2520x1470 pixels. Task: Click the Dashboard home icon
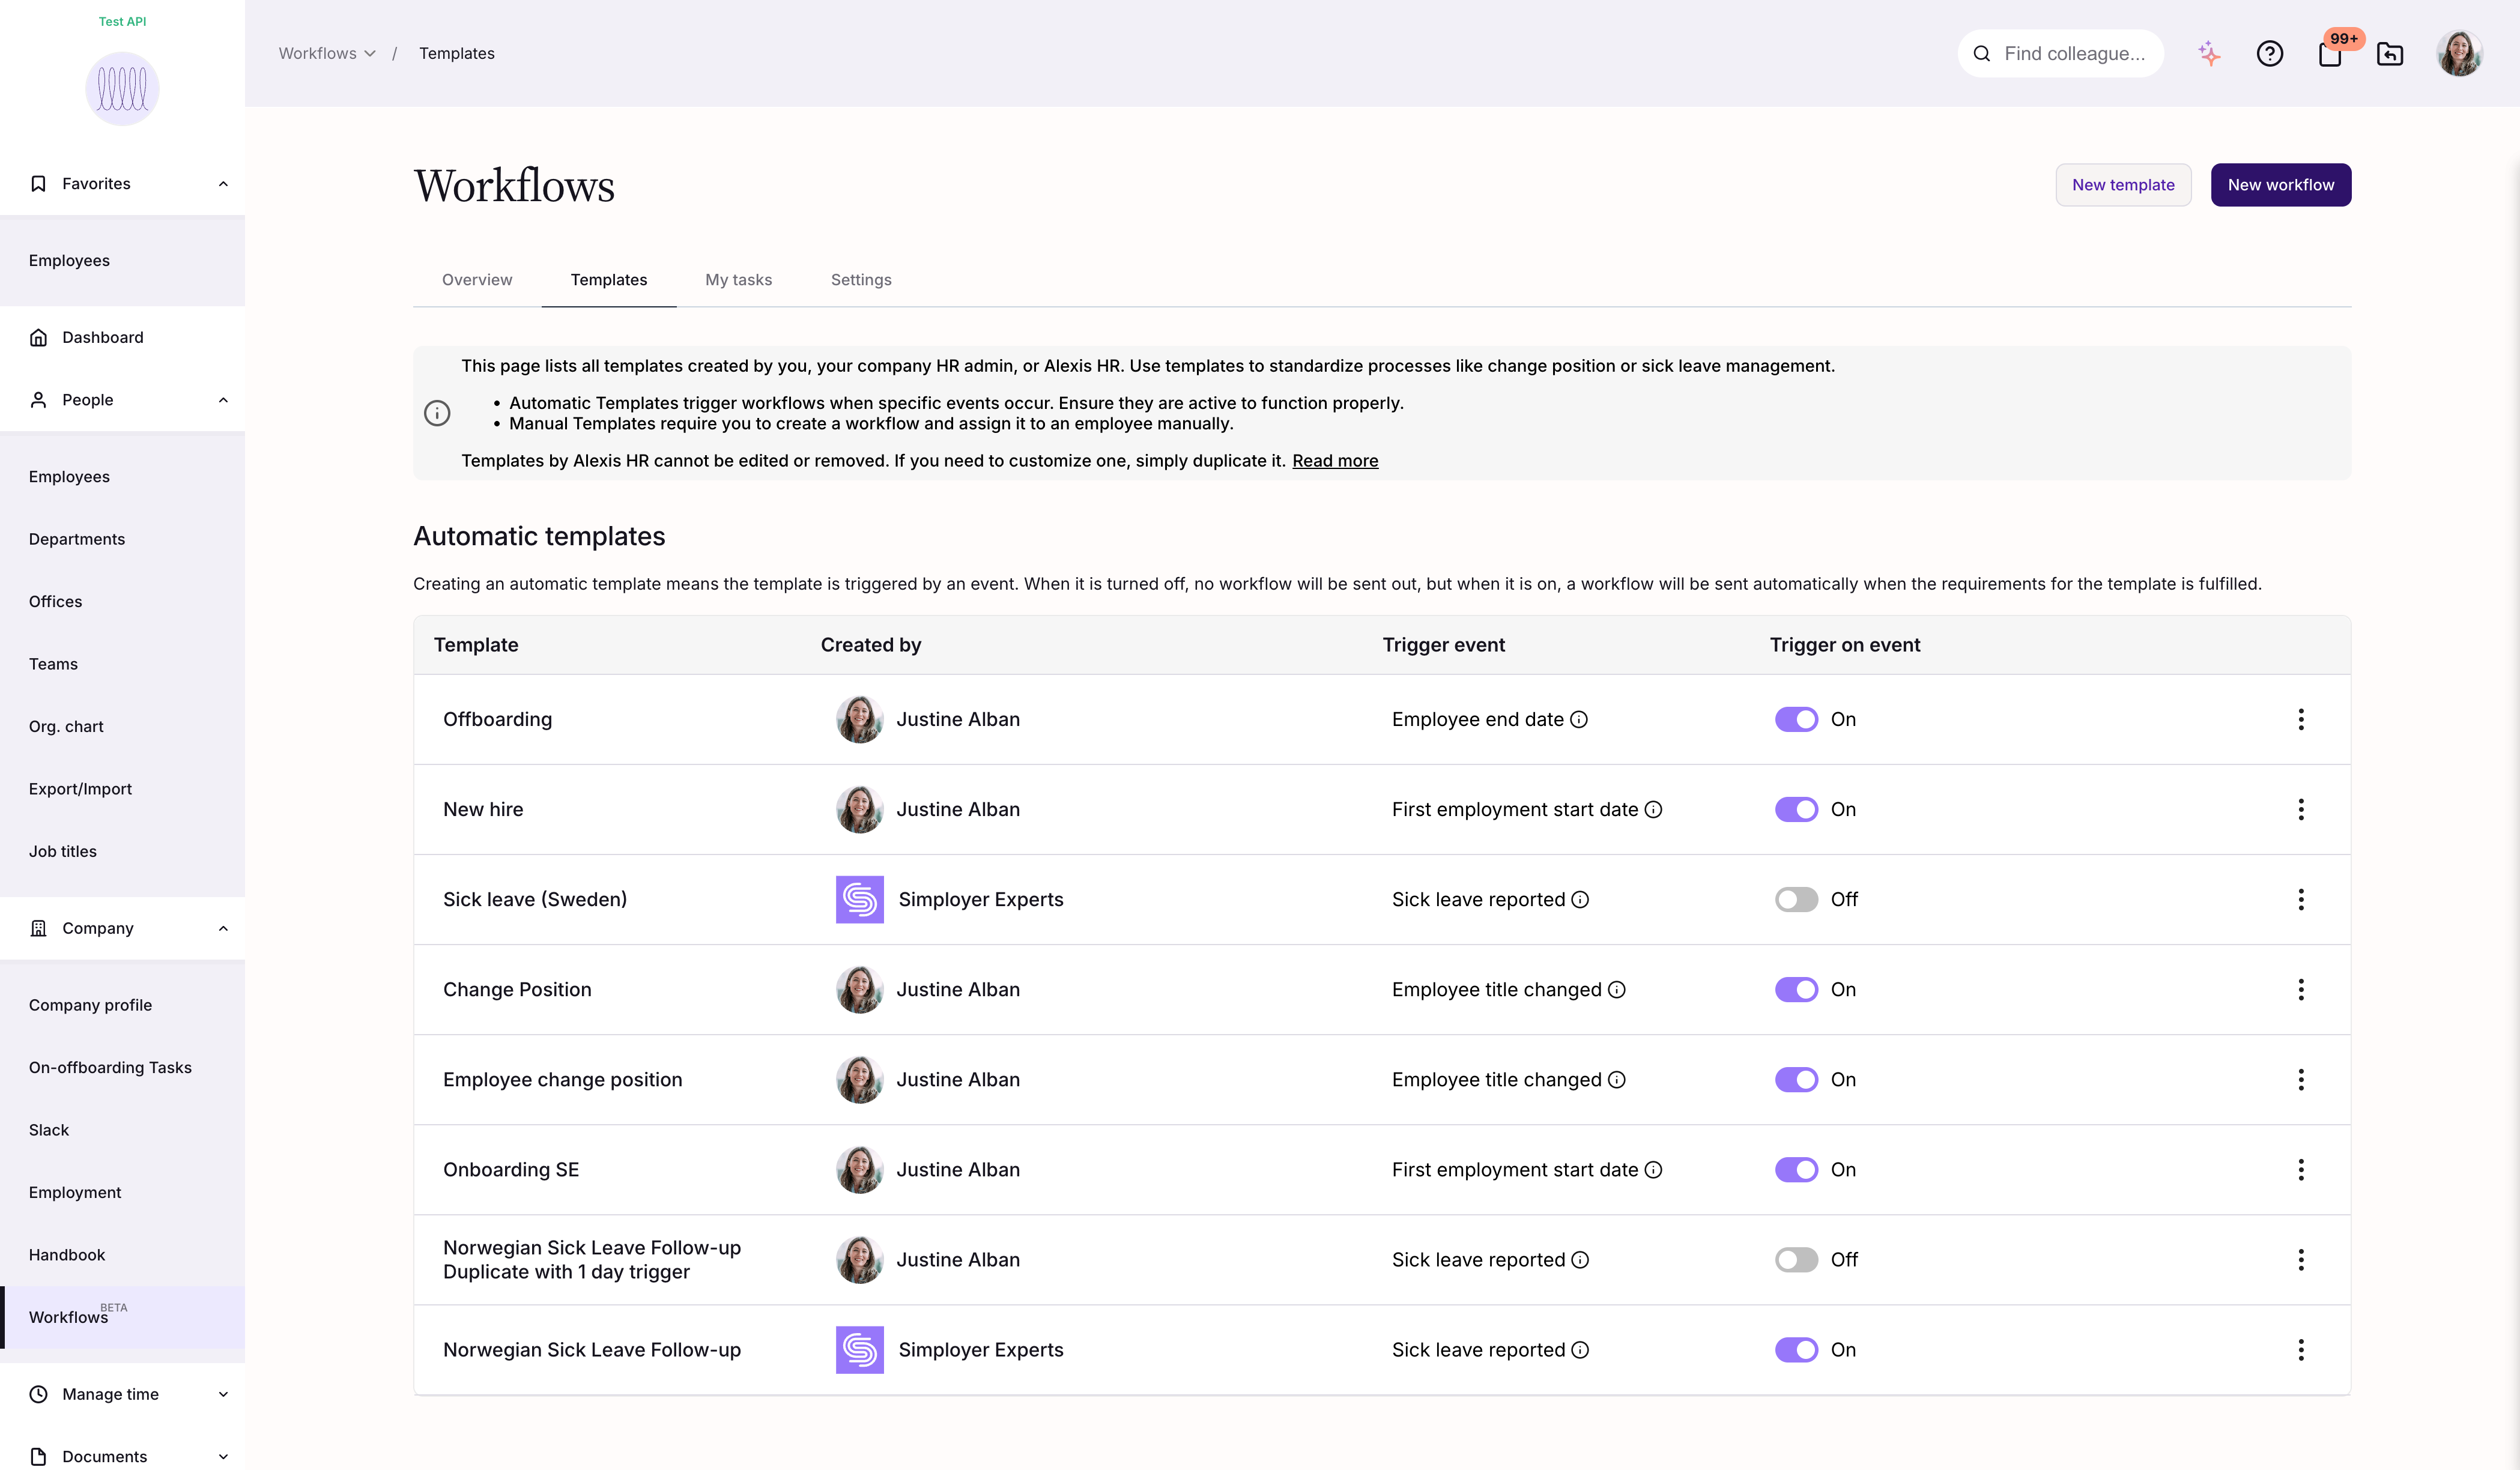pyautogui.click(x=38, y=338)
